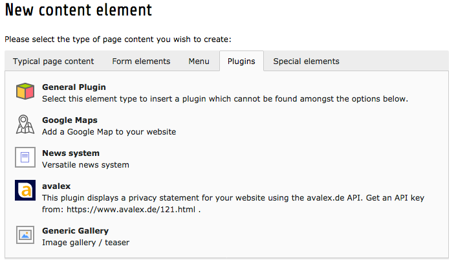Click the Generic Gallery image icon
This screenshot has width=456, height=264.
pyautogui.click(x=25, y=235)
